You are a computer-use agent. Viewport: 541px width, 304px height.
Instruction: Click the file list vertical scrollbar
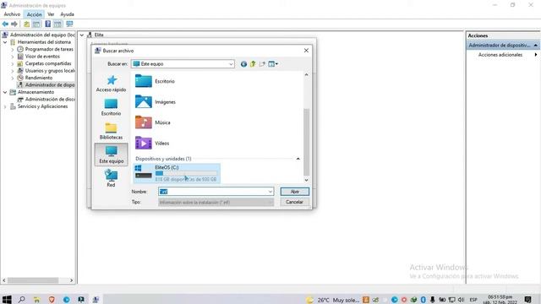306,142
